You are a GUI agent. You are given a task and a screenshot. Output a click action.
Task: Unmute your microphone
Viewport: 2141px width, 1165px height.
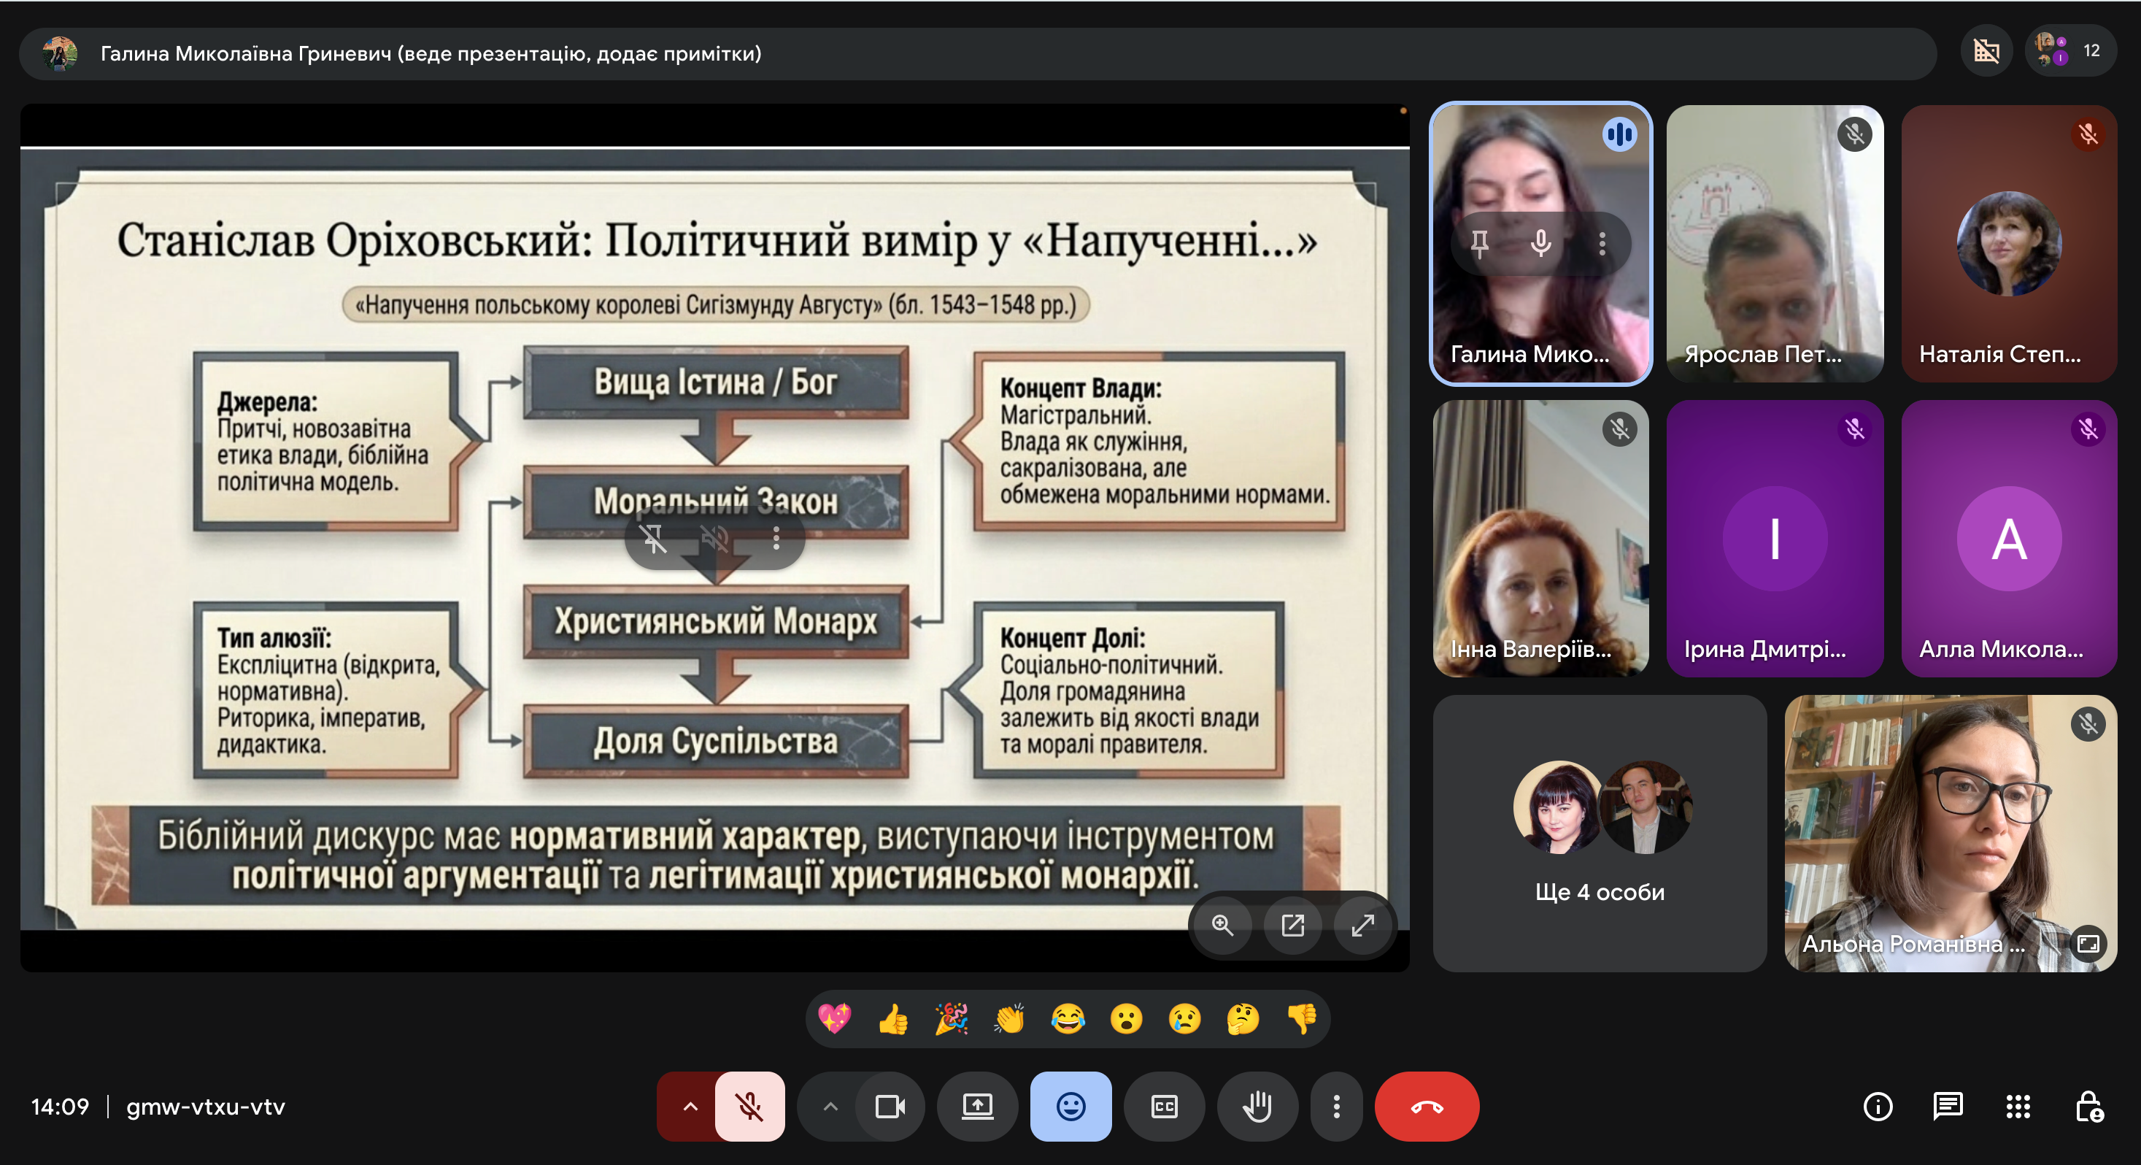coord(749,1106)
